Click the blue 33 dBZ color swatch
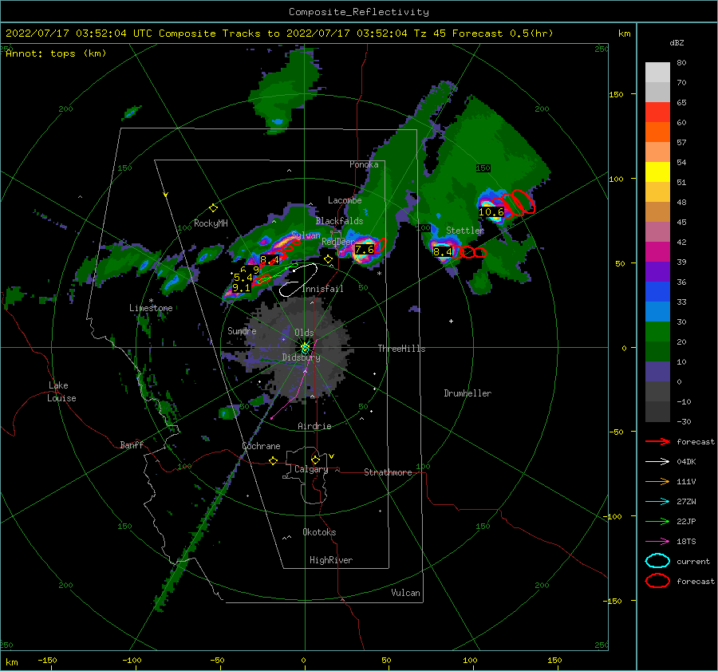The image size is (718, 671). pos(657,292)
